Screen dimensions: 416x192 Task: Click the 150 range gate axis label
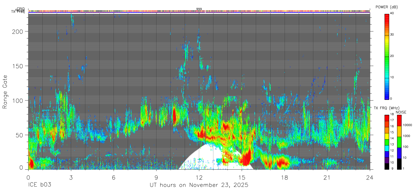pos(18,66)
